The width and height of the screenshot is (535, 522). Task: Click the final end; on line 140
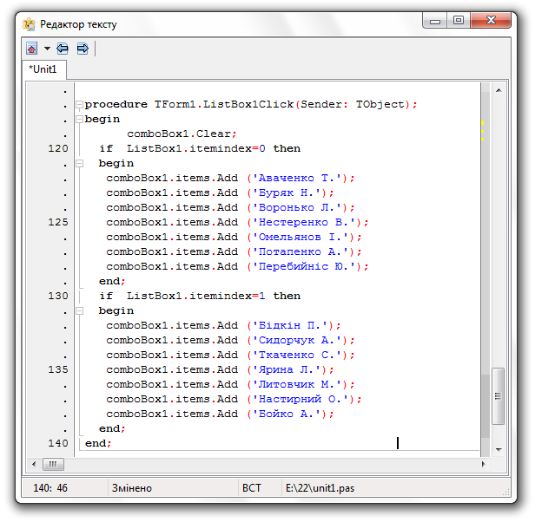tap(98, 443)
